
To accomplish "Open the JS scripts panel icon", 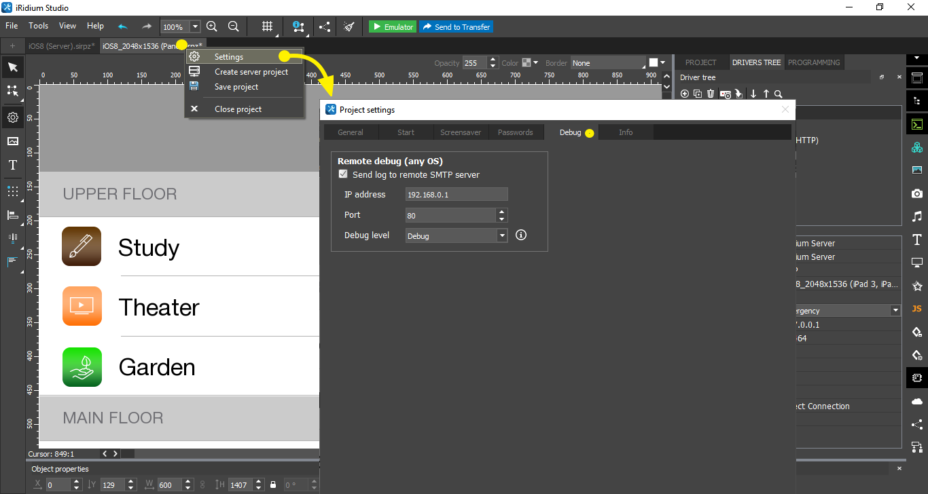I will (916, 309).
